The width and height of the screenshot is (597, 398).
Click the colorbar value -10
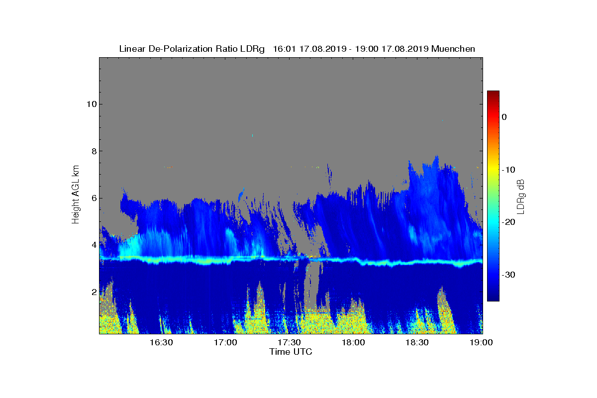coord(508,170)
